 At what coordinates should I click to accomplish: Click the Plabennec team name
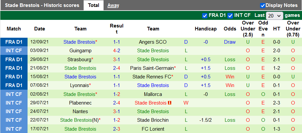80,103
